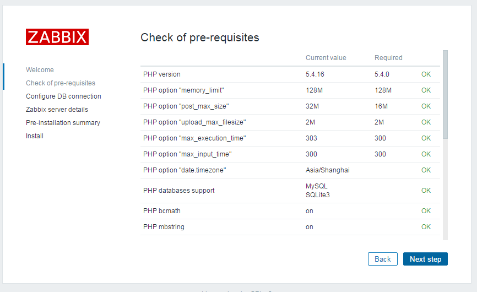This screenshot has height=292, width=477.
Task: Click PHP databases support row label
Action: coord(179,191)
